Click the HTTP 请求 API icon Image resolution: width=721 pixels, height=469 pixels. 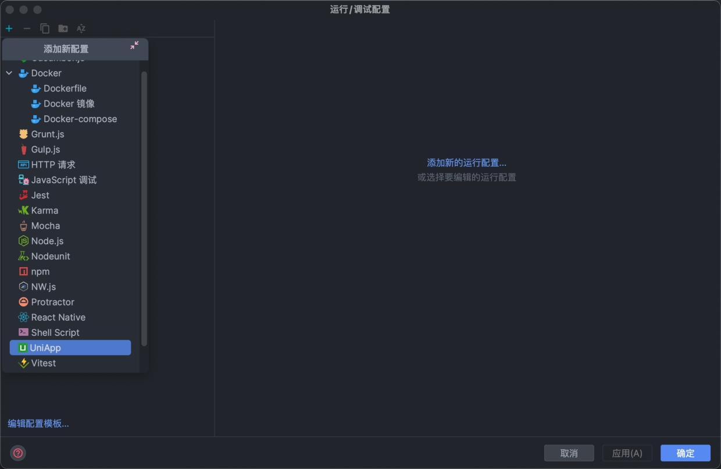tap(23, 165)
